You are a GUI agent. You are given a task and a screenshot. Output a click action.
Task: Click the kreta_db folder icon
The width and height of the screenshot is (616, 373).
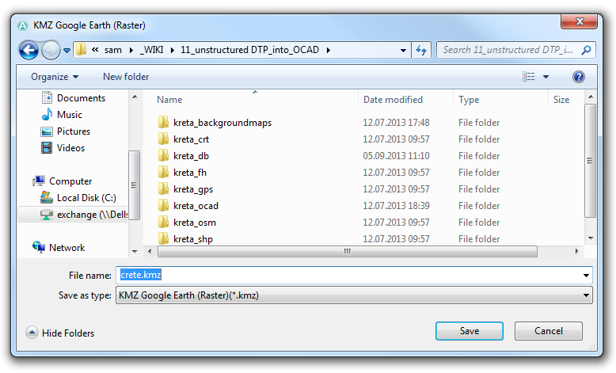pos(163,156)
